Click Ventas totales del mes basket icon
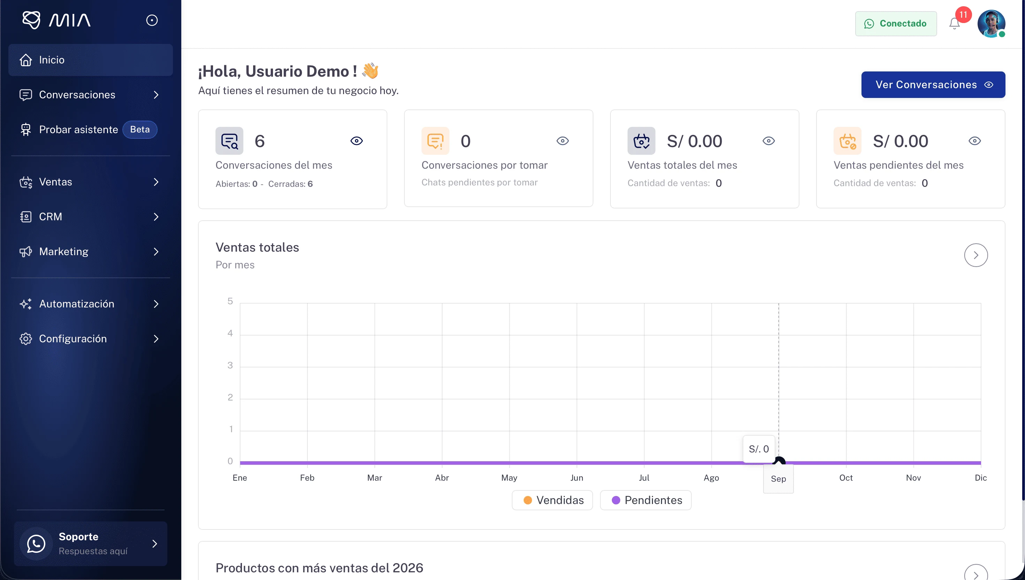 pos(641,141)
